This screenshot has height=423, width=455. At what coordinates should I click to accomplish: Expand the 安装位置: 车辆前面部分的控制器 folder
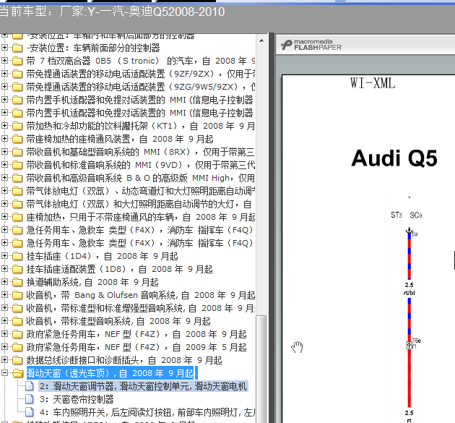pos(4,47)
